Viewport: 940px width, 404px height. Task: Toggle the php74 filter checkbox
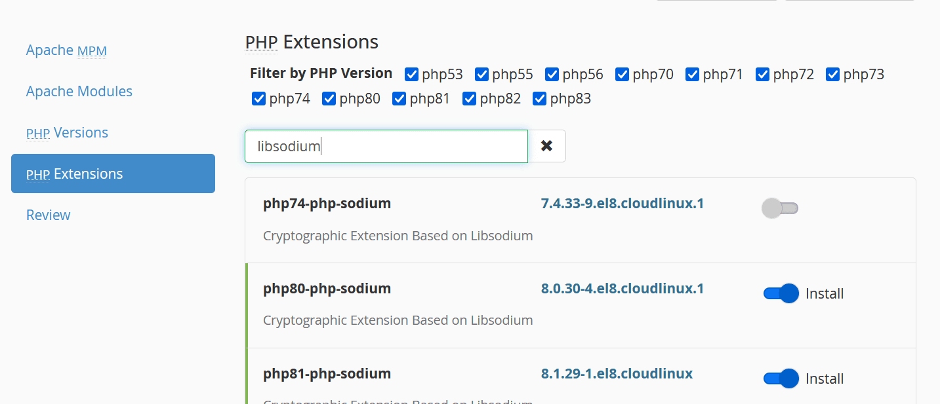(x=259, y=99)
